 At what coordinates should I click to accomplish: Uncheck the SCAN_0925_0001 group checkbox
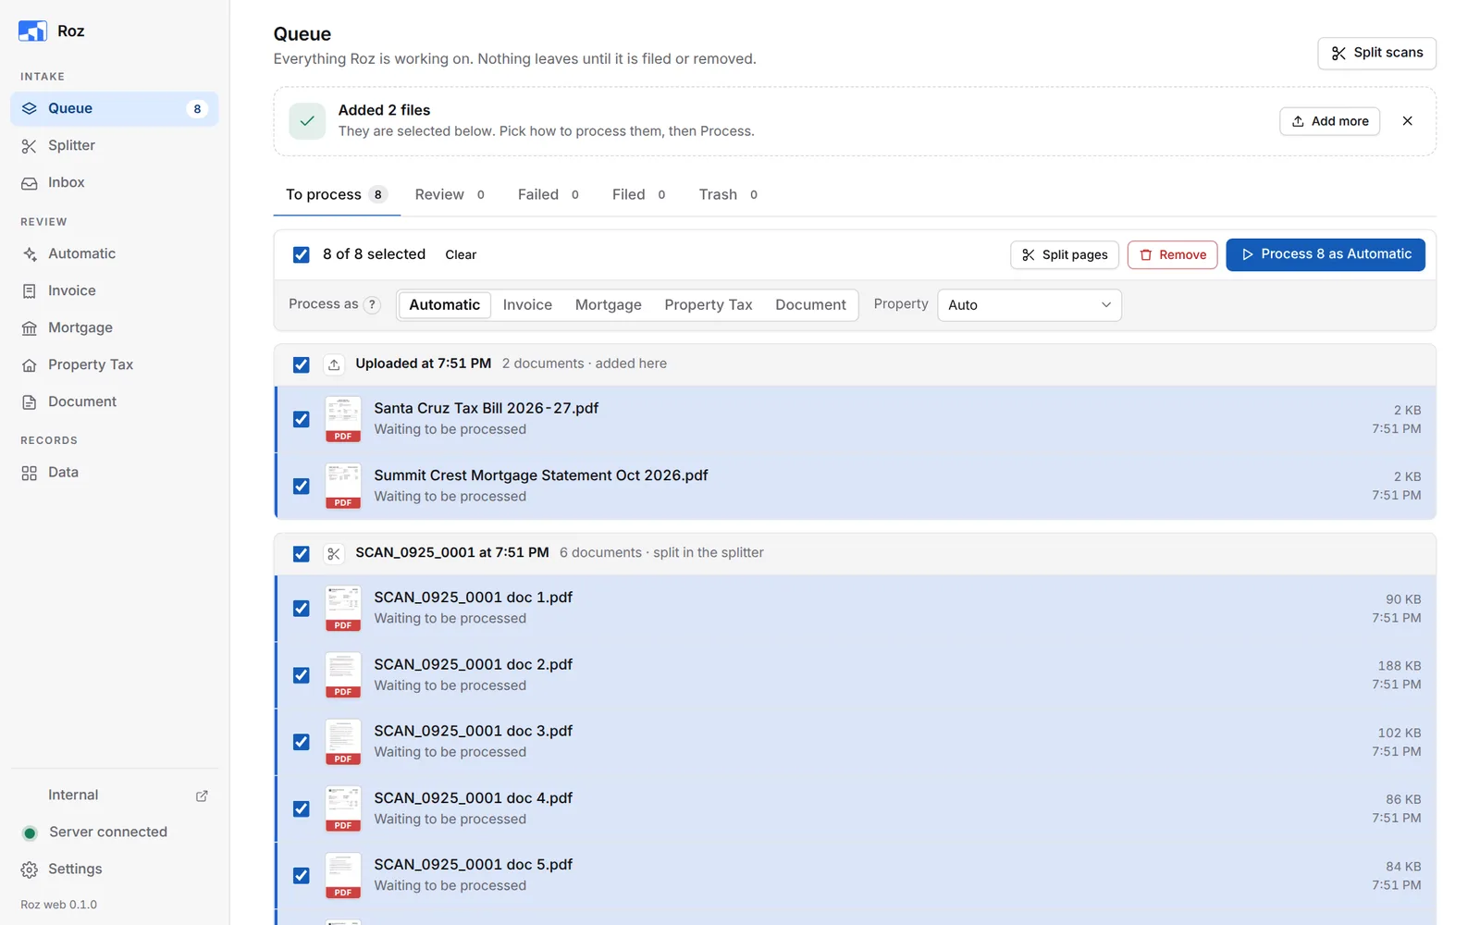point(301,553)
